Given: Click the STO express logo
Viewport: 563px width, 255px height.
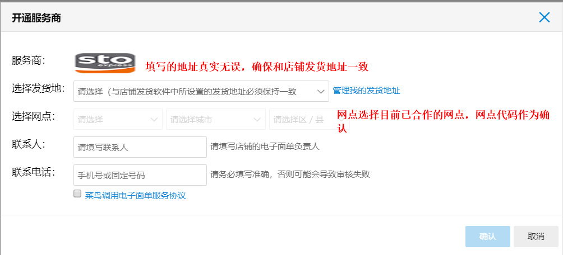Looking at the screenshot, I should tap(105, 63).
